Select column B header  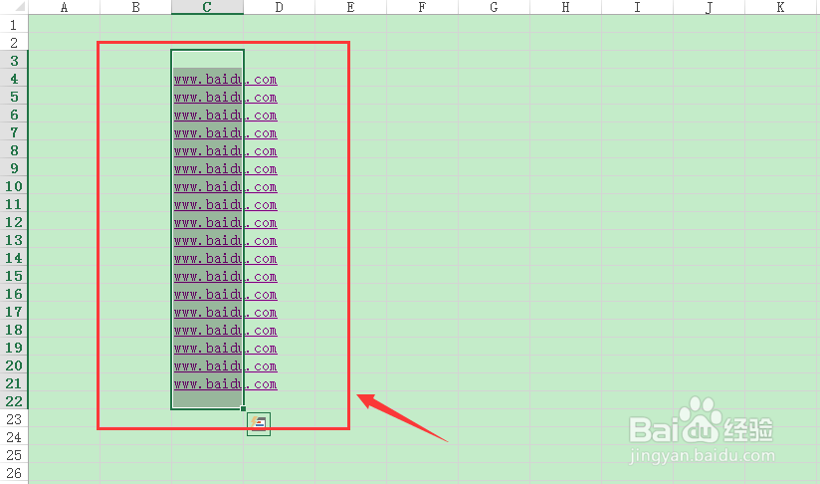tap(136, 7)
